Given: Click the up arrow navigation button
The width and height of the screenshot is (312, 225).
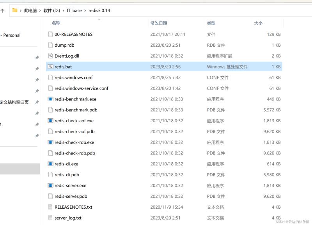Looking at the screenshot, I should pyautogui.click(x=3, y=11).
